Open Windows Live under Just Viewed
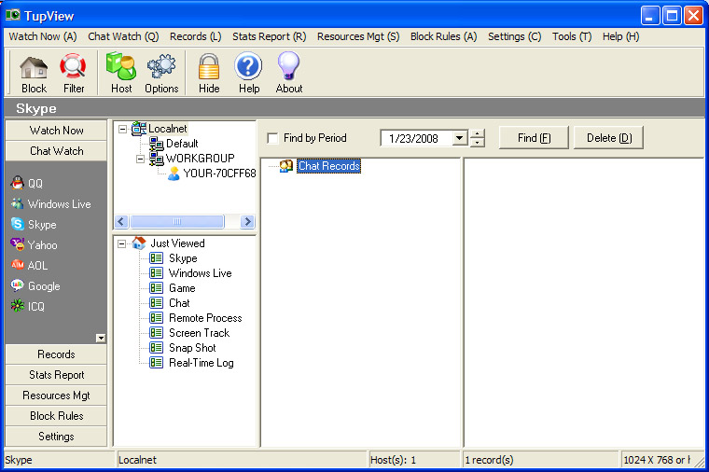709x472 pixels. 191,273
